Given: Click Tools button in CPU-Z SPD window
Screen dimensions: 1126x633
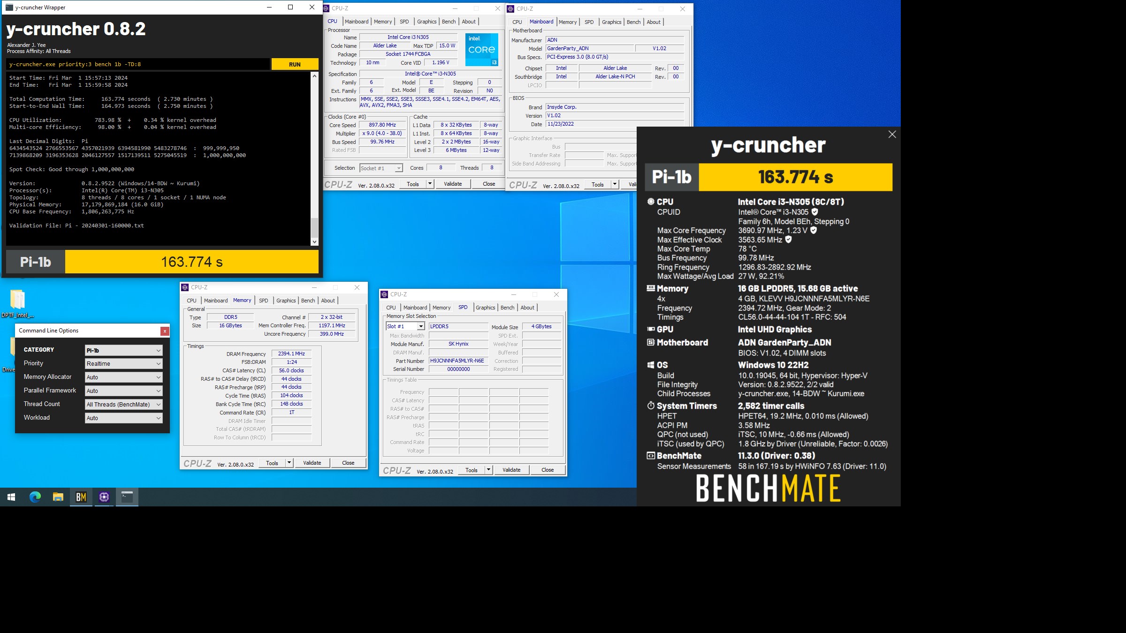Looking at the screenshot, I should 472,470.
